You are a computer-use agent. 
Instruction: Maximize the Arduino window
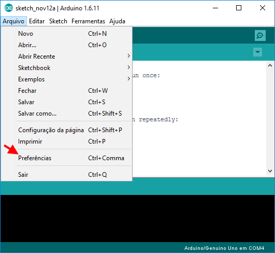click(x=239, y=8)
